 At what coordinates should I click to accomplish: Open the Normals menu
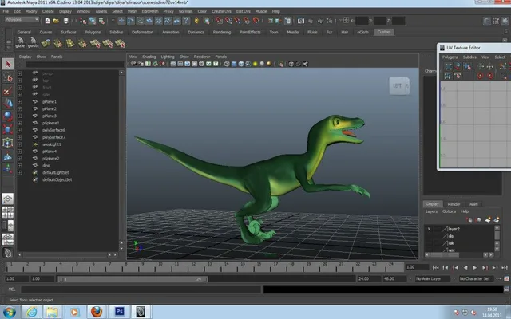coord(185,11)
